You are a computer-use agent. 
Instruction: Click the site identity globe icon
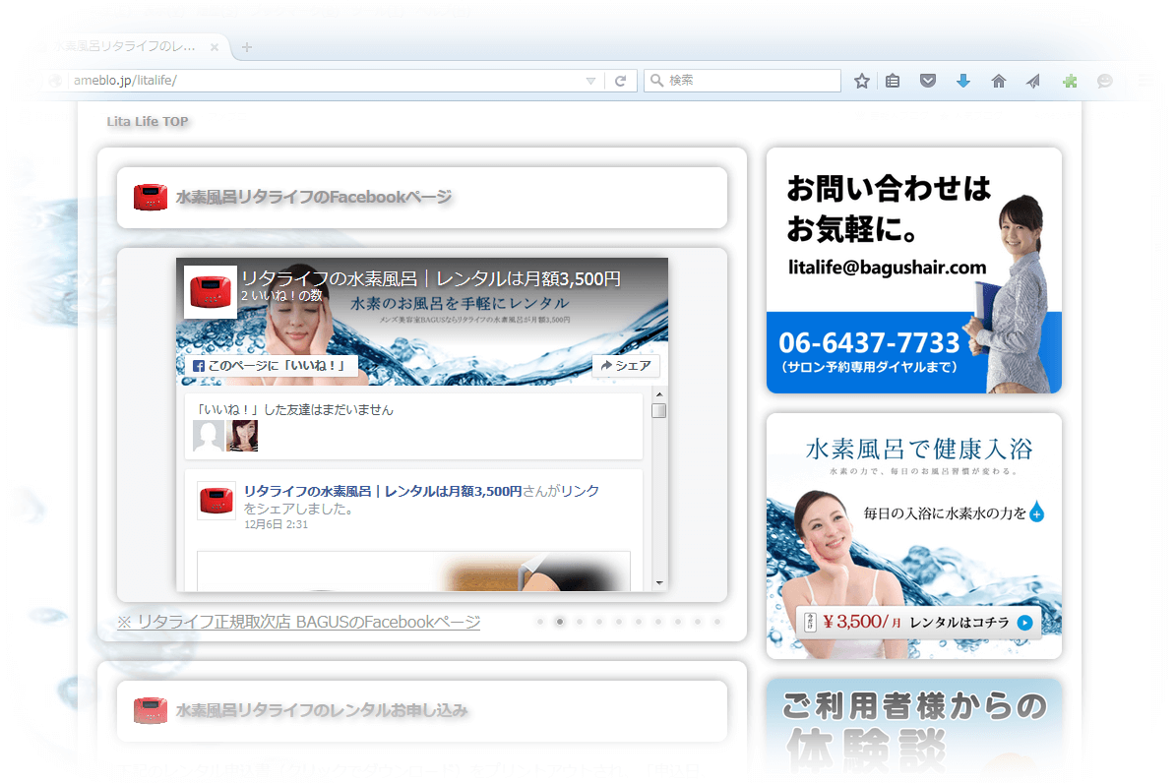click(x=55, y=81)
